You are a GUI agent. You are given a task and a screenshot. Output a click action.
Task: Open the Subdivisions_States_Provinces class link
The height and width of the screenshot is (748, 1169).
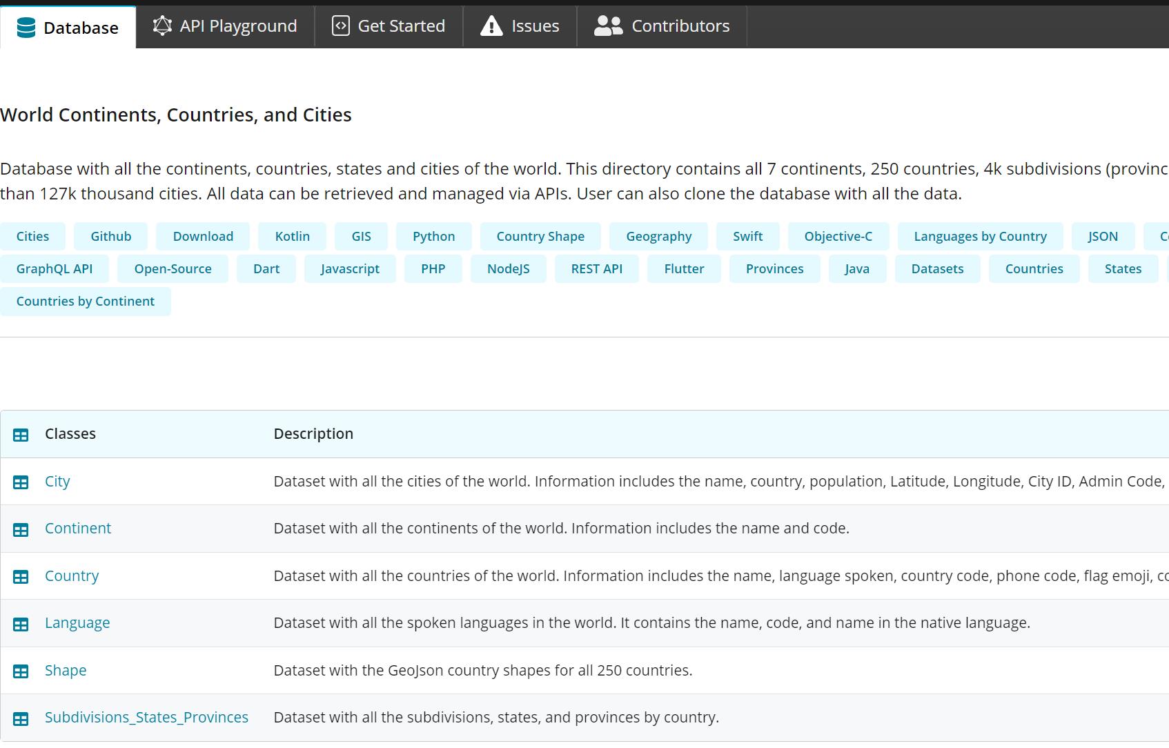click(146, 718)
